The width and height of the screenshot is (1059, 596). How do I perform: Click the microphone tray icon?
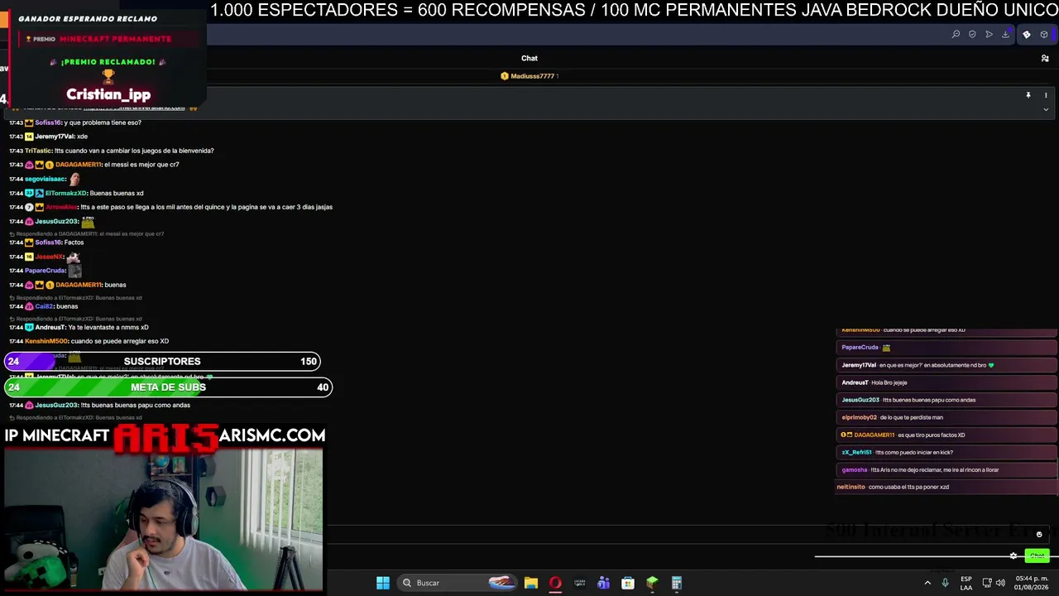click(x=945, y=583)
